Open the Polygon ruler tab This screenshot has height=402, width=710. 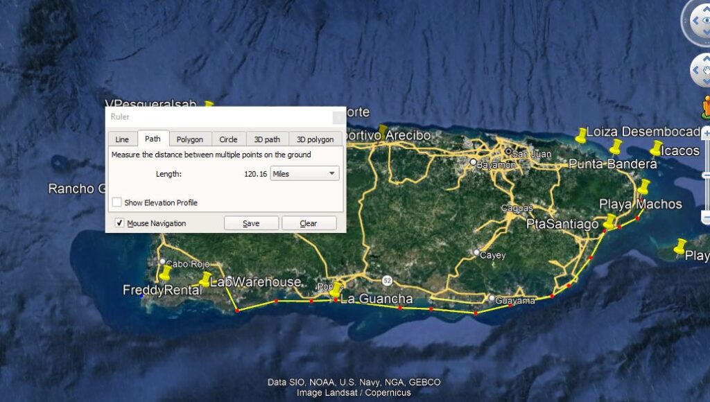point(189,139)
